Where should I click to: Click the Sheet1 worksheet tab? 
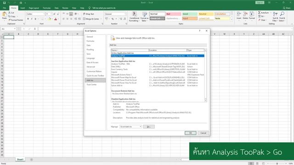(x=20, y=159)
